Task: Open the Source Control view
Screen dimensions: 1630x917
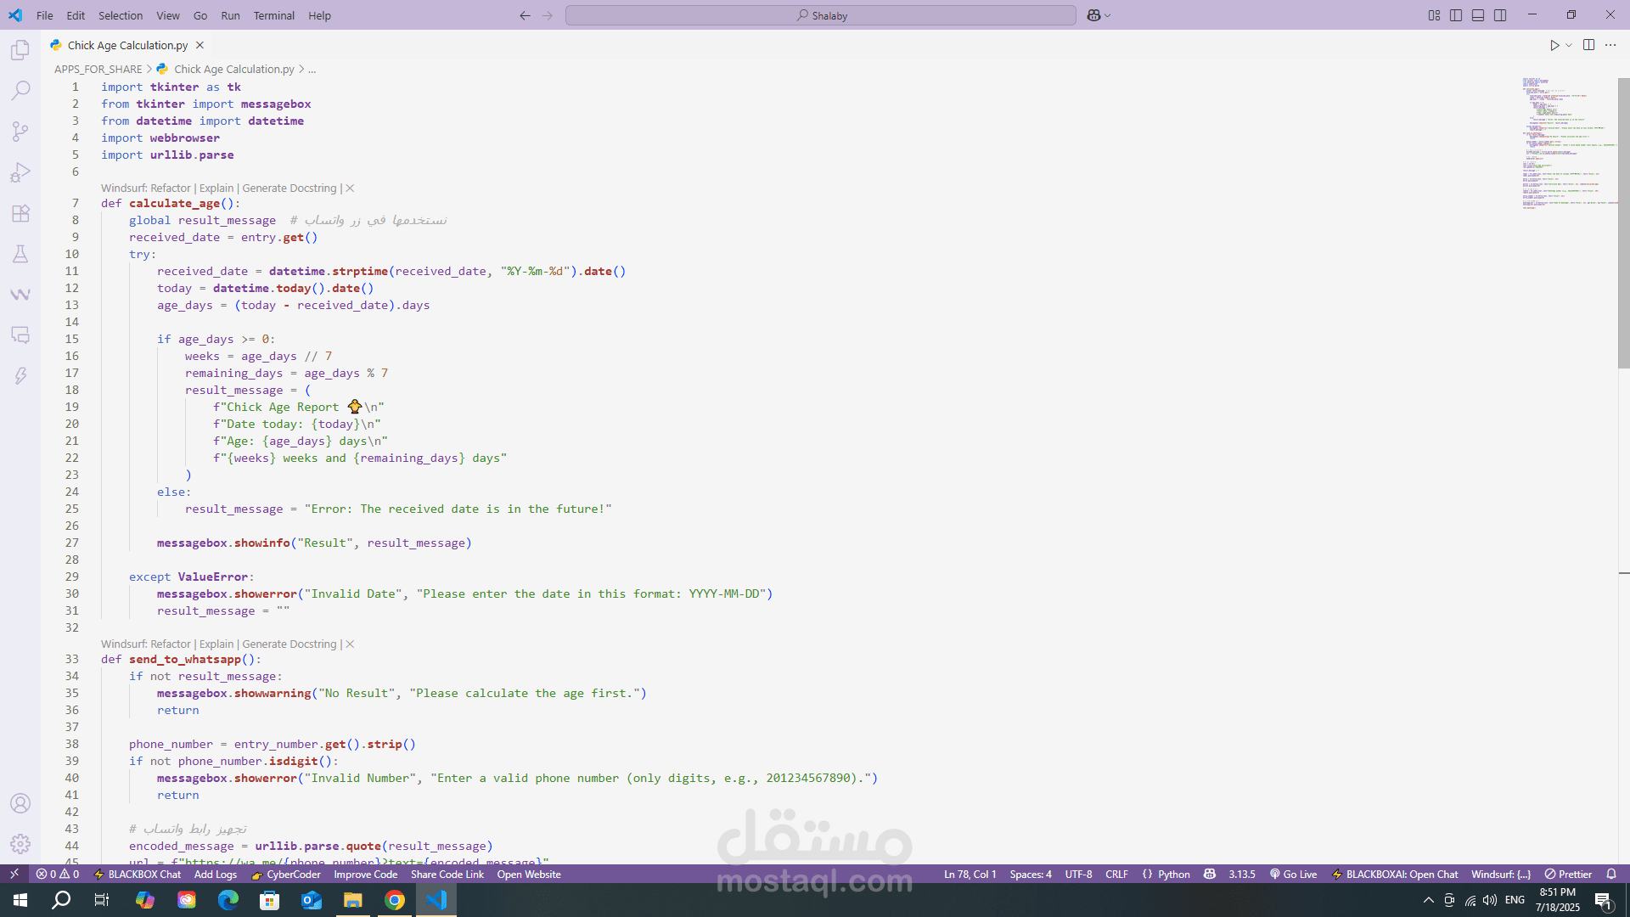Action: pos(20,131)
